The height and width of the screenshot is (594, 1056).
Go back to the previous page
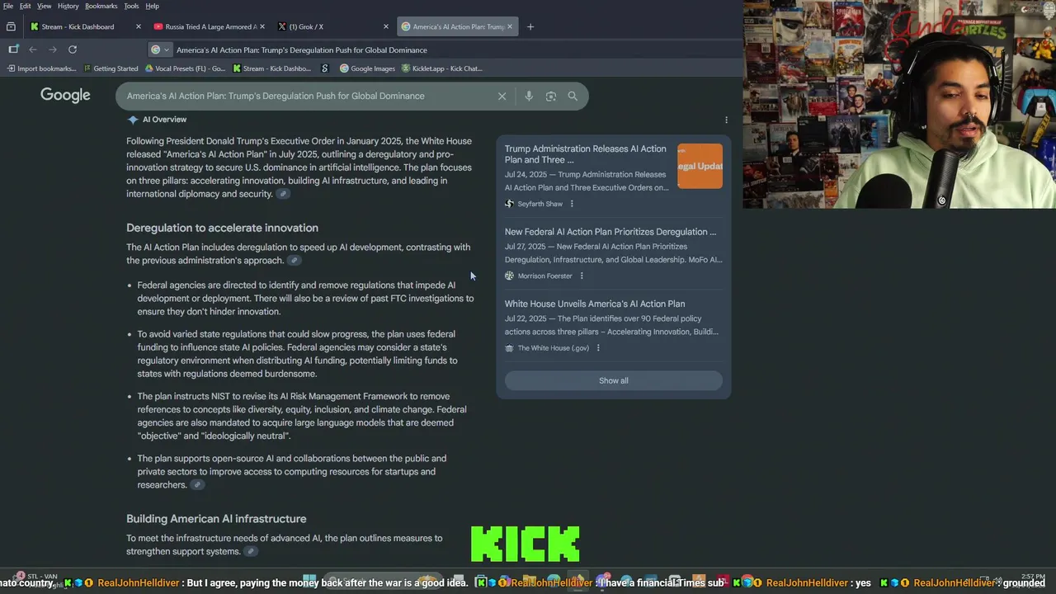pos(33,49)
